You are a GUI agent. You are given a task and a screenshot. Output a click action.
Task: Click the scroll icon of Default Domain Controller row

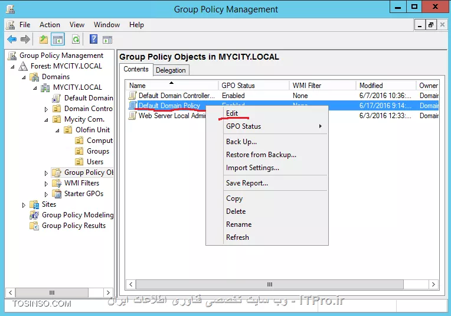click(x=133, y=96)
